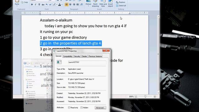Adjust the WordPad zoom slider
This screenshot has height=112, width=199.
[x=145, y=97]
